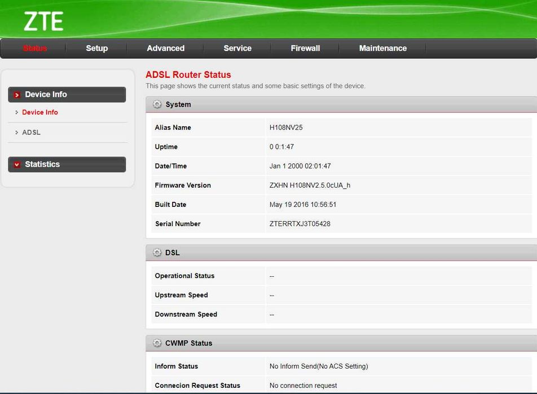537x394 pixels.
Task: Click the Firmware Version value text
Action: (310, 185)
